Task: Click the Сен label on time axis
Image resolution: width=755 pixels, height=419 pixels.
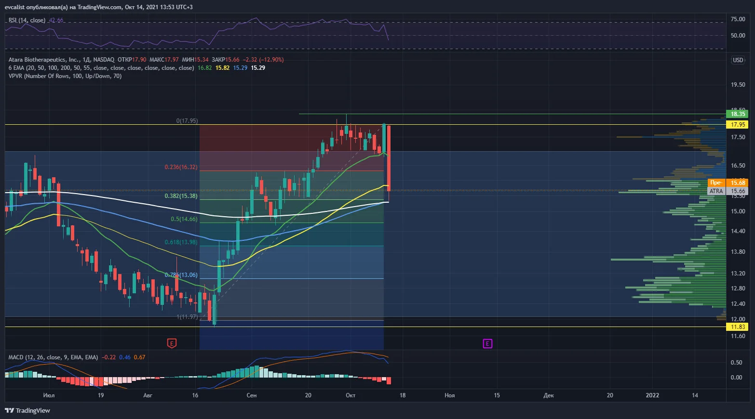Action: [x=252, y=395]
